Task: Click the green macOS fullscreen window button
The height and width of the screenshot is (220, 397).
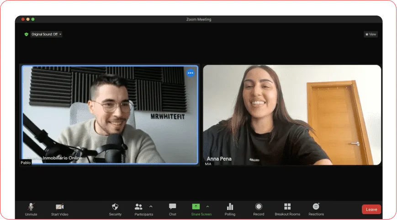Action: [33, 19]
